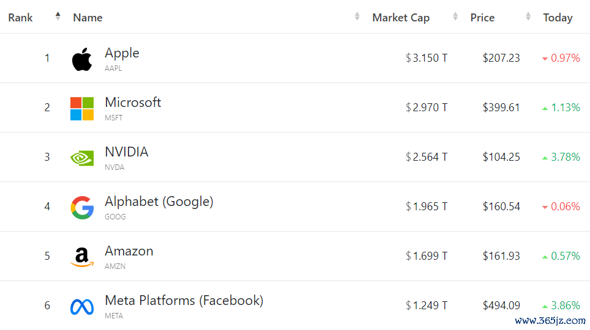
Task: Click the Microsoft four-square logo
Action: click(x=82, y=109)
